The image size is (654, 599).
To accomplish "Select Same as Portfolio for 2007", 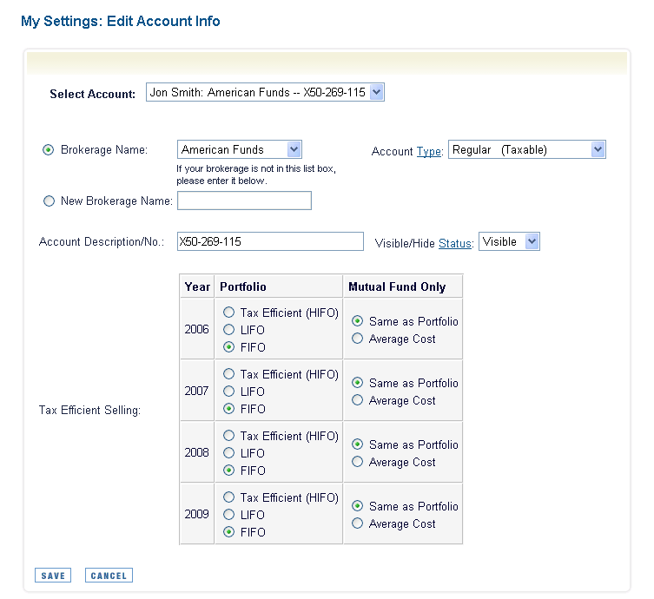I will tap(357, 382).
